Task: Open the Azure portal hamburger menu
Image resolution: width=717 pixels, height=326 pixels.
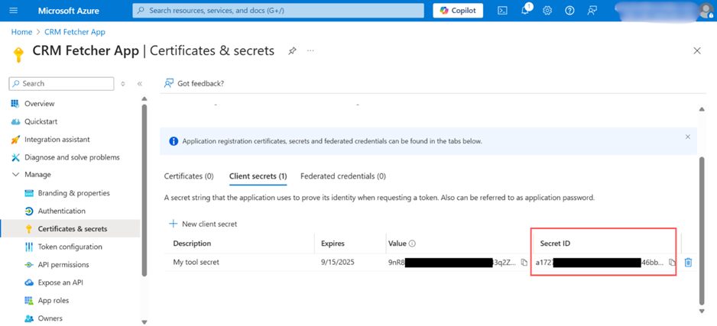Action: (14, 11)
